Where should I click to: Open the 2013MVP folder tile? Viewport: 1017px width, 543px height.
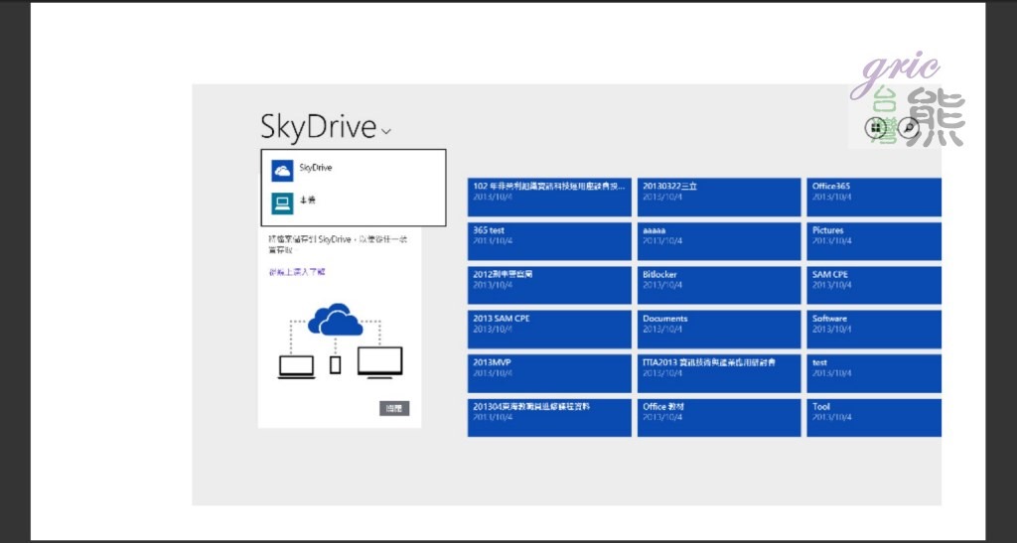click(x=549, y=373)
